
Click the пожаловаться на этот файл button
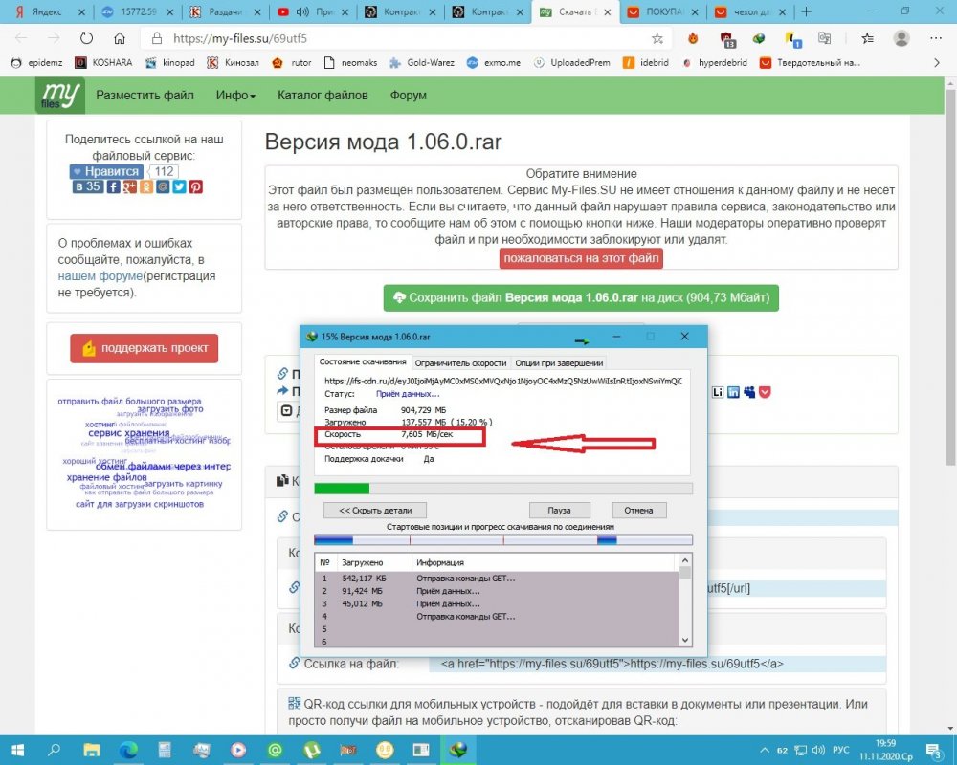581,258
